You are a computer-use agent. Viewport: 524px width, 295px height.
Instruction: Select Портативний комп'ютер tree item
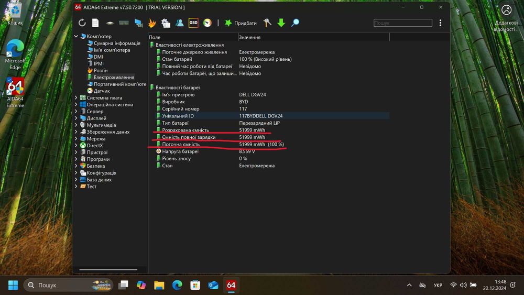click(120, 84)
